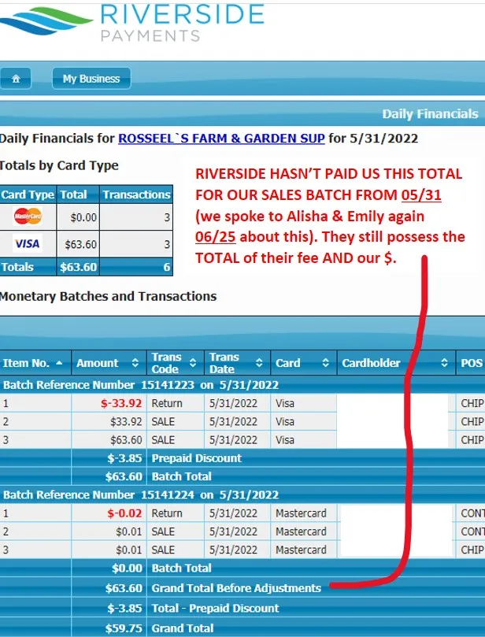Screen dimensions: 485x637
Task: Click the Totals by Card Type heading
Action: click(59, 165)
